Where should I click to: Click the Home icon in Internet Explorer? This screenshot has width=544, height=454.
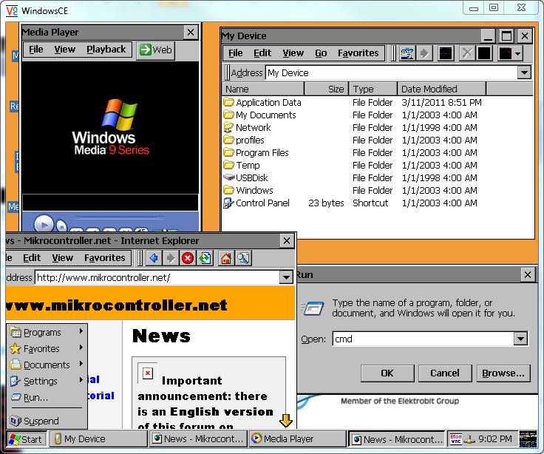point(226,258)
